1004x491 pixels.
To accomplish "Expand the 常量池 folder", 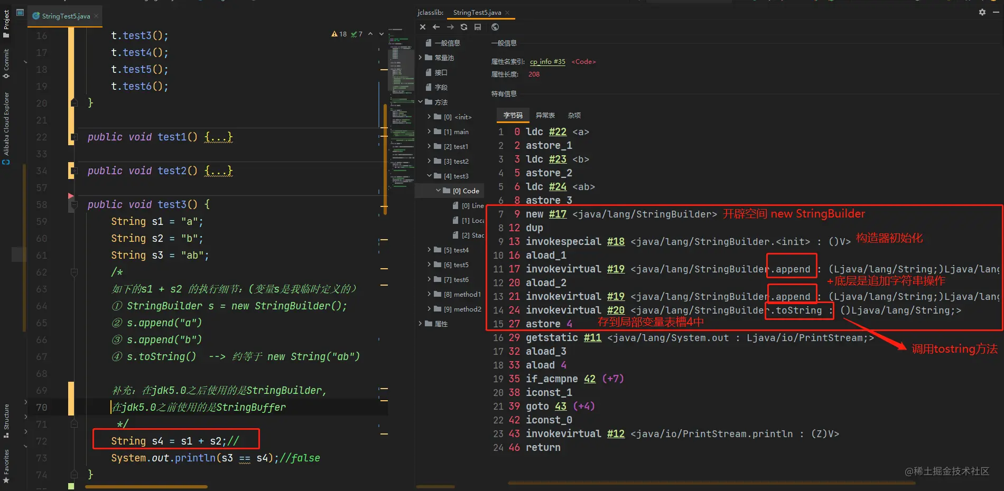I will click(x=421, y=58).
